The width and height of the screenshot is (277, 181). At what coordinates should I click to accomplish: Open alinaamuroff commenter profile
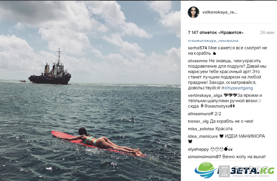click(201, 114)
